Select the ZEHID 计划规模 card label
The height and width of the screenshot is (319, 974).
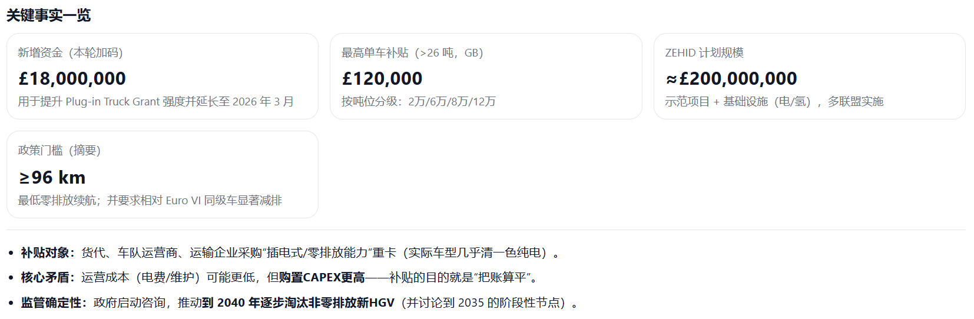704,53
